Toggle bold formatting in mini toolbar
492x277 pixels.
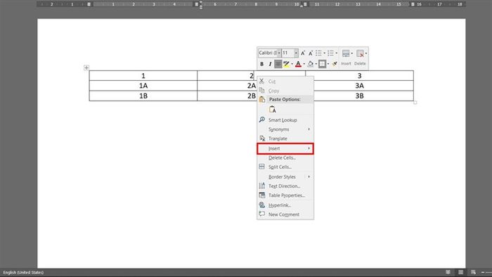(261, 64)
